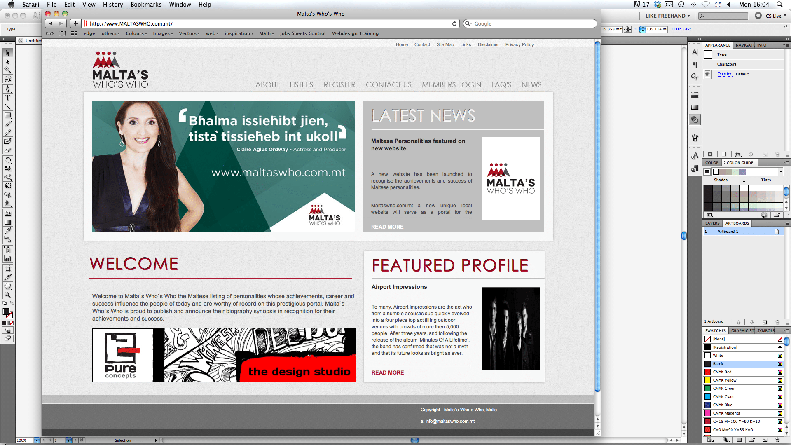Image resolution: width=791 pixels, height=445 pixels.
Task: Open the Character panel icon in dock
Action: point(695,52)
